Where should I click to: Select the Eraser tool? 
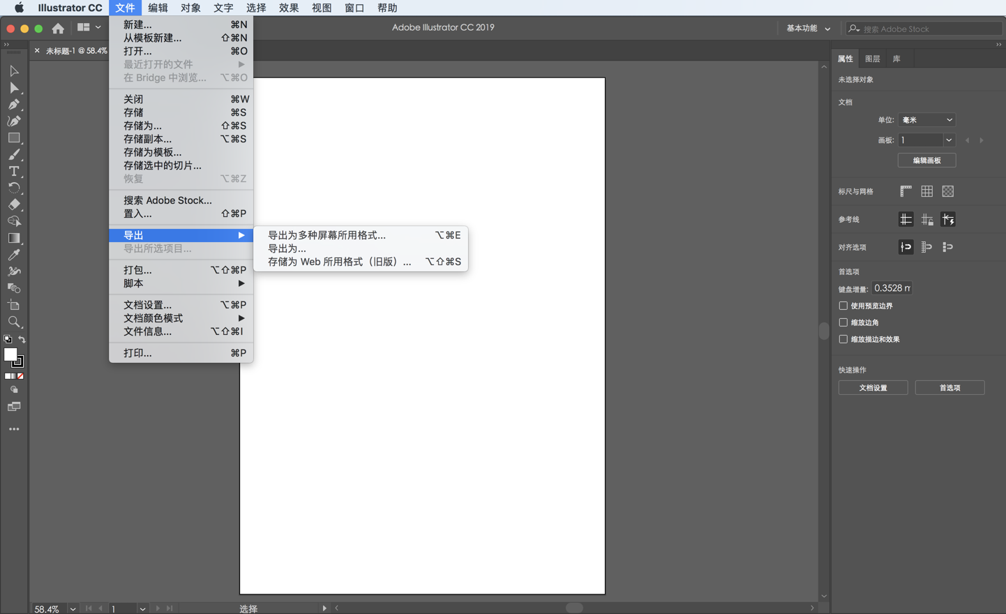click(x=14, y=202)
